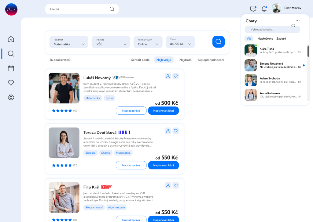Screen dimensions: 313x222
Task: Toggle favorite heart for Lukáš Novotný
Action: (176, 76)
